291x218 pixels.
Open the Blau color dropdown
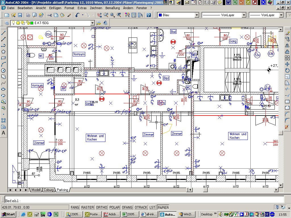197,15
